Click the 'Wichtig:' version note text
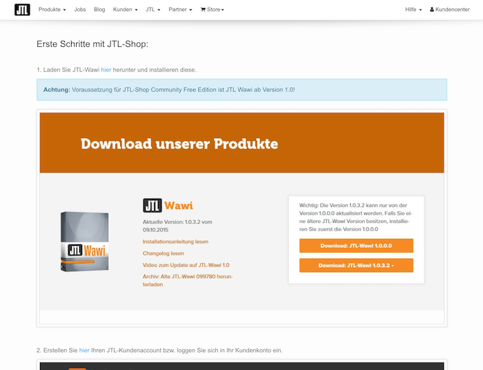 point(355,217)
